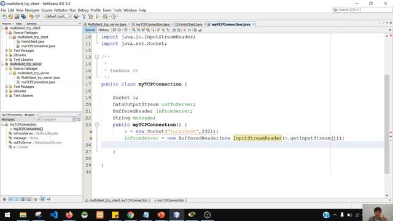
Task: Toggle Show Fields filter in Navigator
Action: (10, 199)
